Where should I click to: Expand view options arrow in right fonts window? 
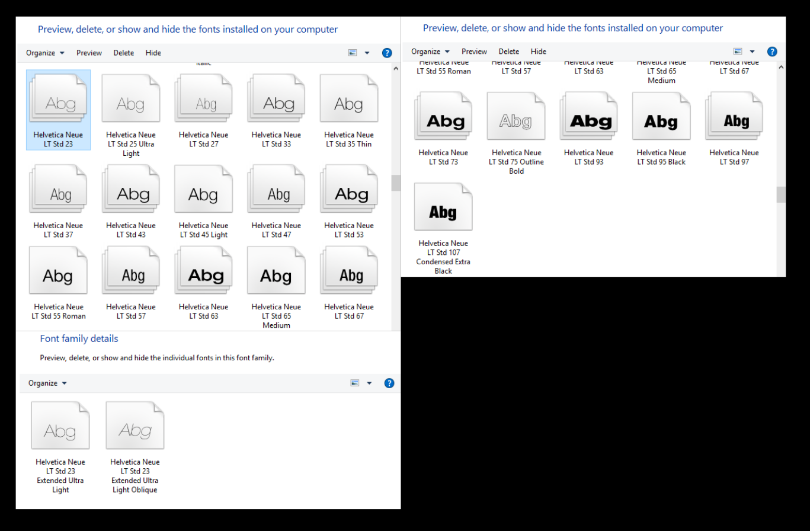click(752, 52)
